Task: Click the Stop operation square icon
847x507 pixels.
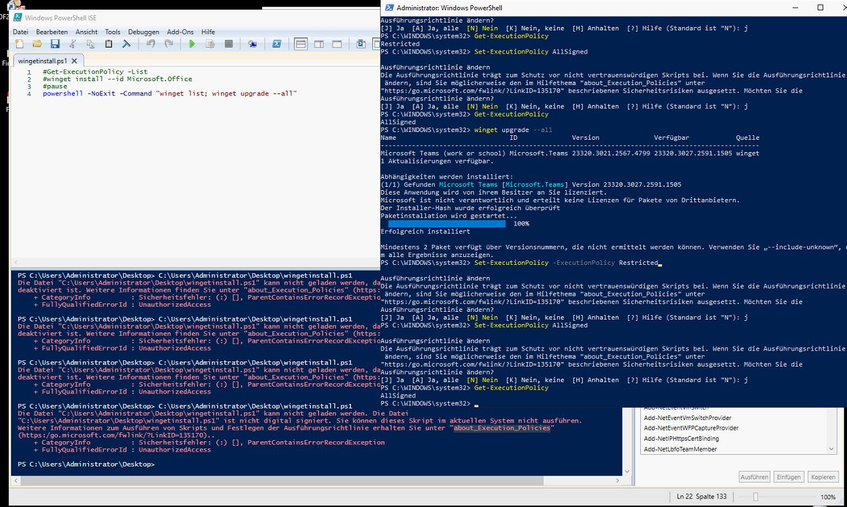Action: [x=228, y=44]
